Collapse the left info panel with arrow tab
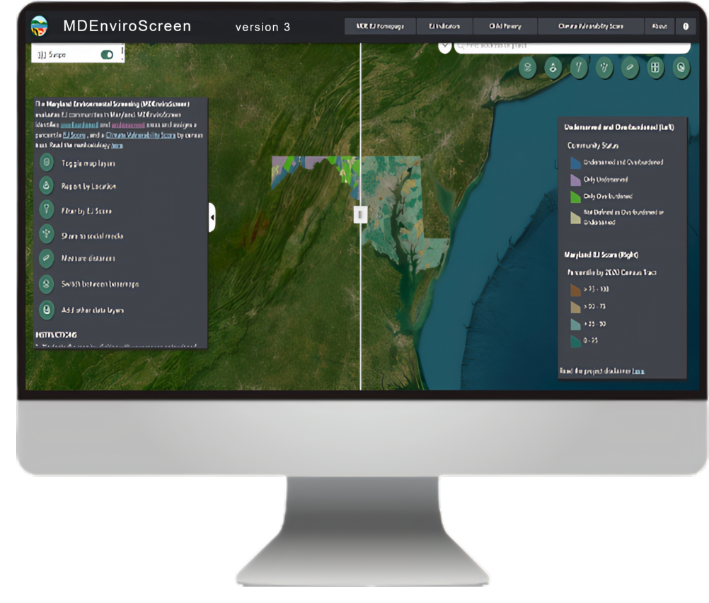This screenshot has width=709, height=603. pyautogui.click(x=212, y=217)
